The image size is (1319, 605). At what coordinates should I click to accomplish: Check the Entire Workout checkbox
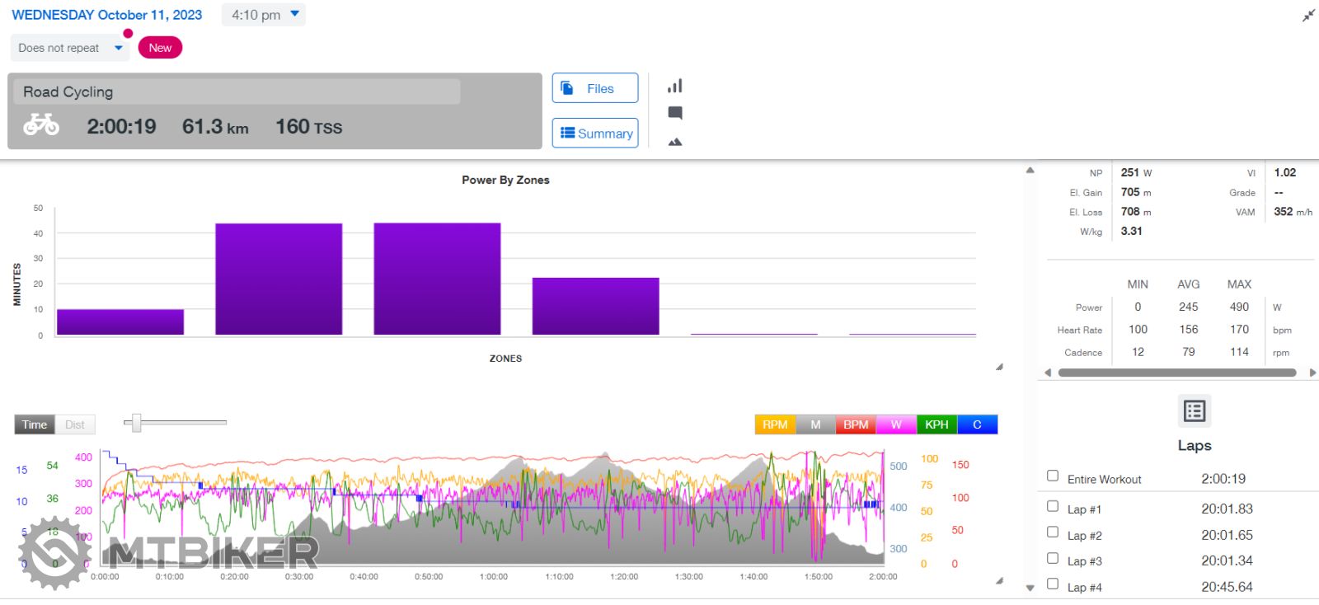[1053, 476]
